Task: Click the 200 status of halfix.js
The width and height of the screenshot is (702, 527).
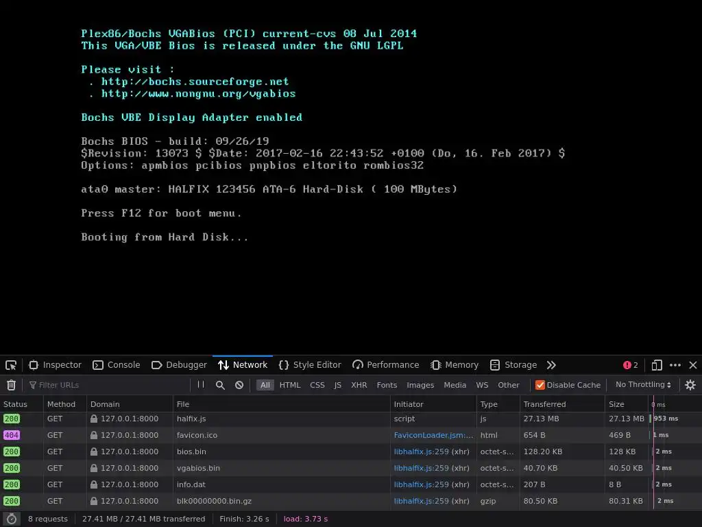Action: pyautogui.click(x=12, y=419)
